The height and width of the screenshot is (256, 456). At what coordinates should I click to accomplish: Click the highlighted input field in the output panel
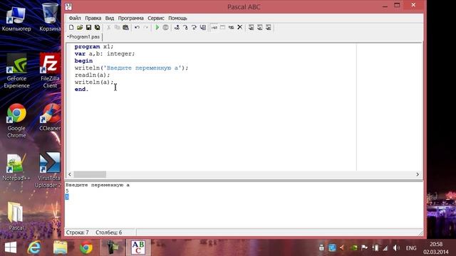point(67,197)
